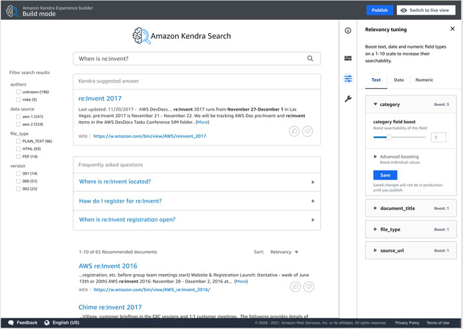
Task: Check the unknown (196) authors filter
Action: (x=19, y=92)
